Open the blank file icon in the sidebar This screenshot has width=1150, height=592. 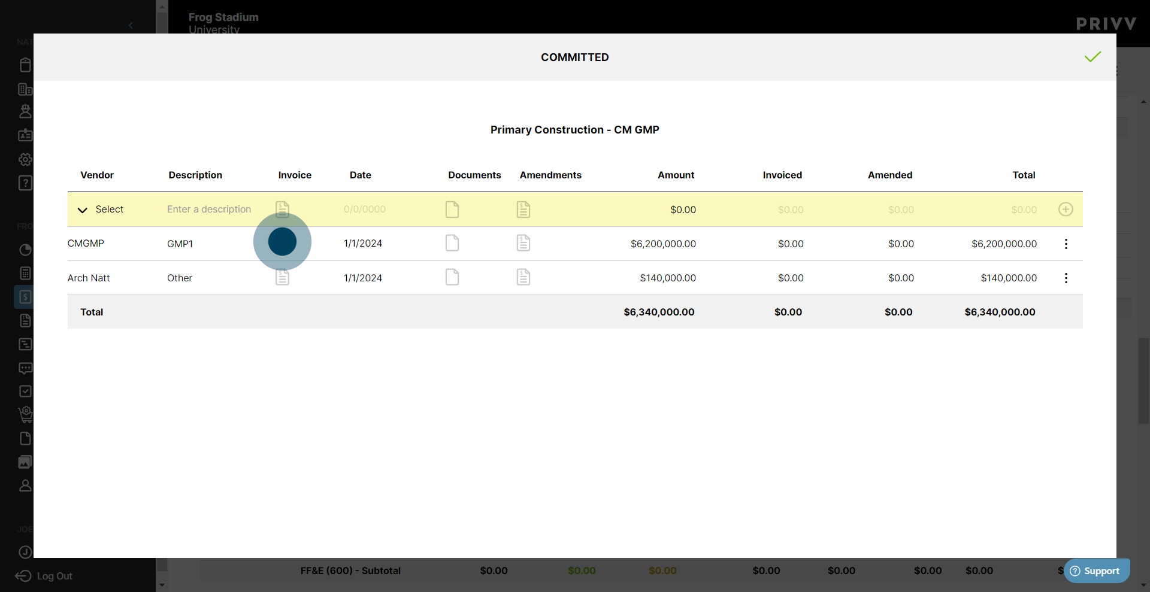pyautogui.click(x=25, y=439)
